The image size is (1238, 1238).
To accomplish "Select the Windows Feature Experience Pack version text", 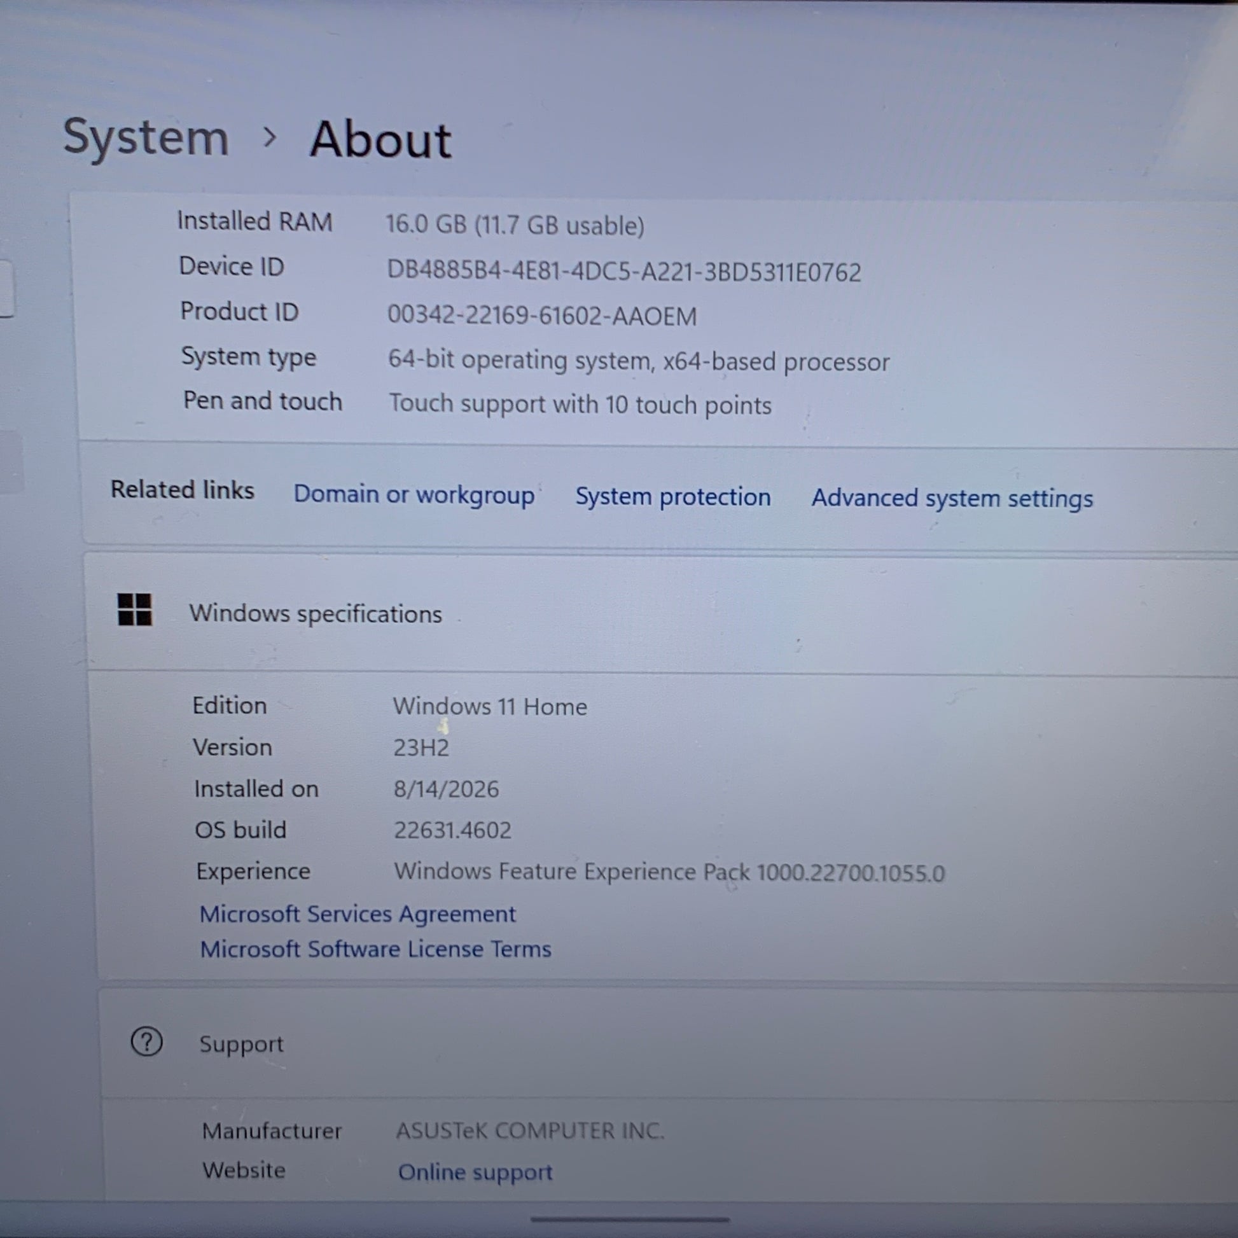I will [x=669, y=872].
